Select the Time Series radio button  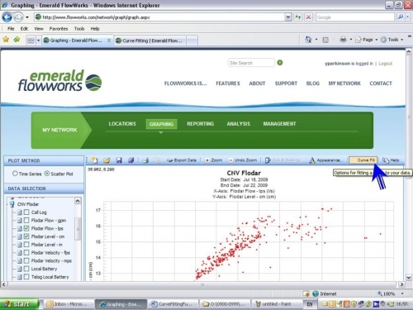(15, 174)
